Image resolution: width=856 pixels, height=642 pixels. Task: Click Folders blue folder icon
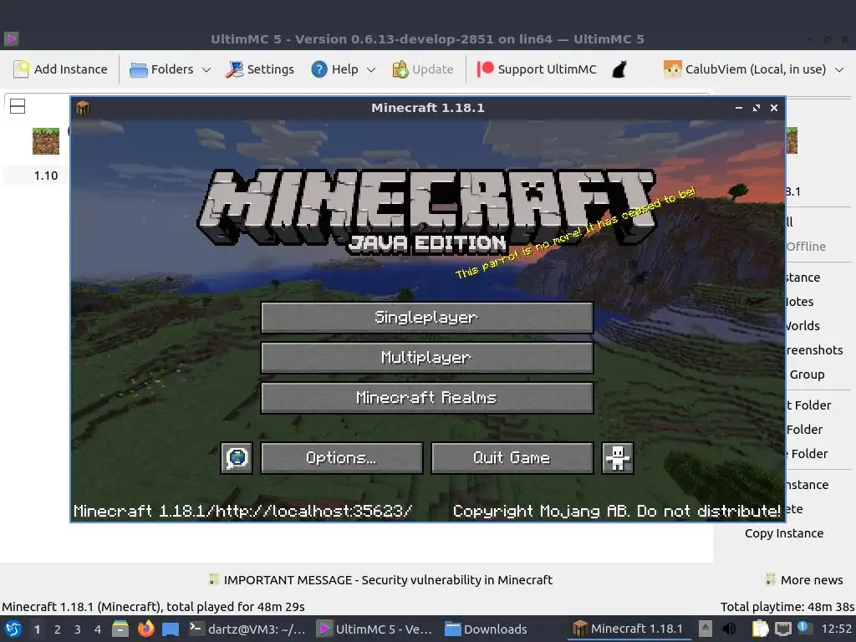tap(138, 70)
